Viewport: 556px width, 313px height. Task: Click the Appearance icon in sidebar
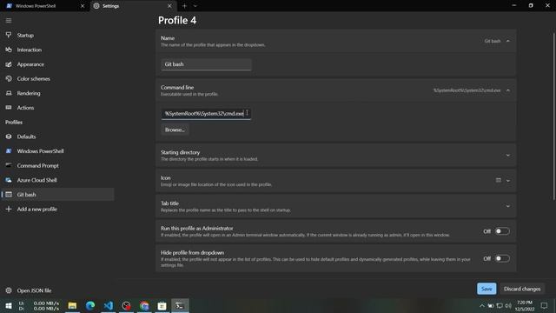[x=9, y=64]
